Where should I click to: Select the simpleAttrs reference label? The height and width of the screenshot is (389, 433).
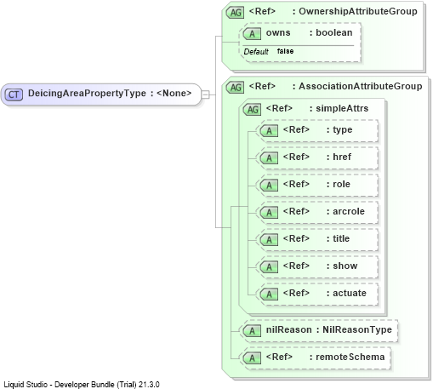pos(316,108)
